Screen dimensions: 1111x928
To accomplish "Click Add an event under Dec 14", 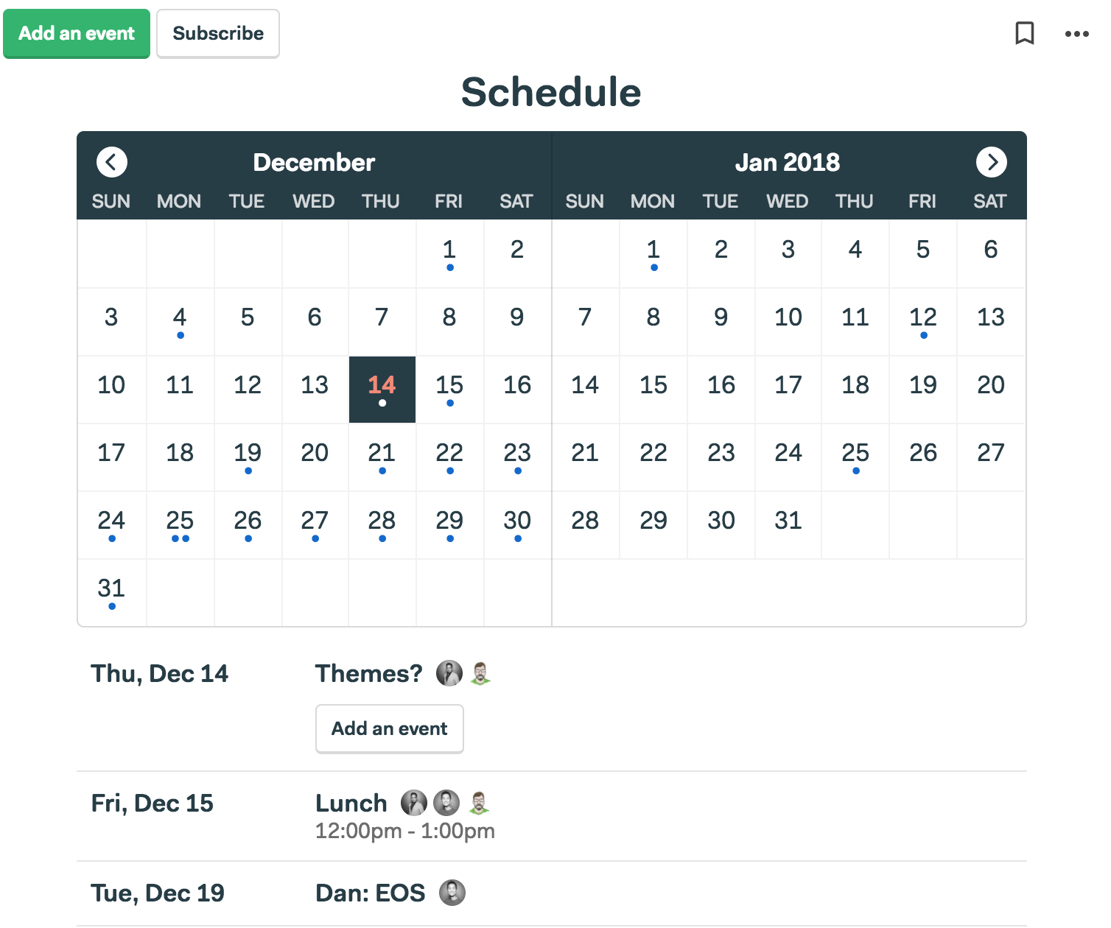I will pyautogui.click(x=390, y=729).
